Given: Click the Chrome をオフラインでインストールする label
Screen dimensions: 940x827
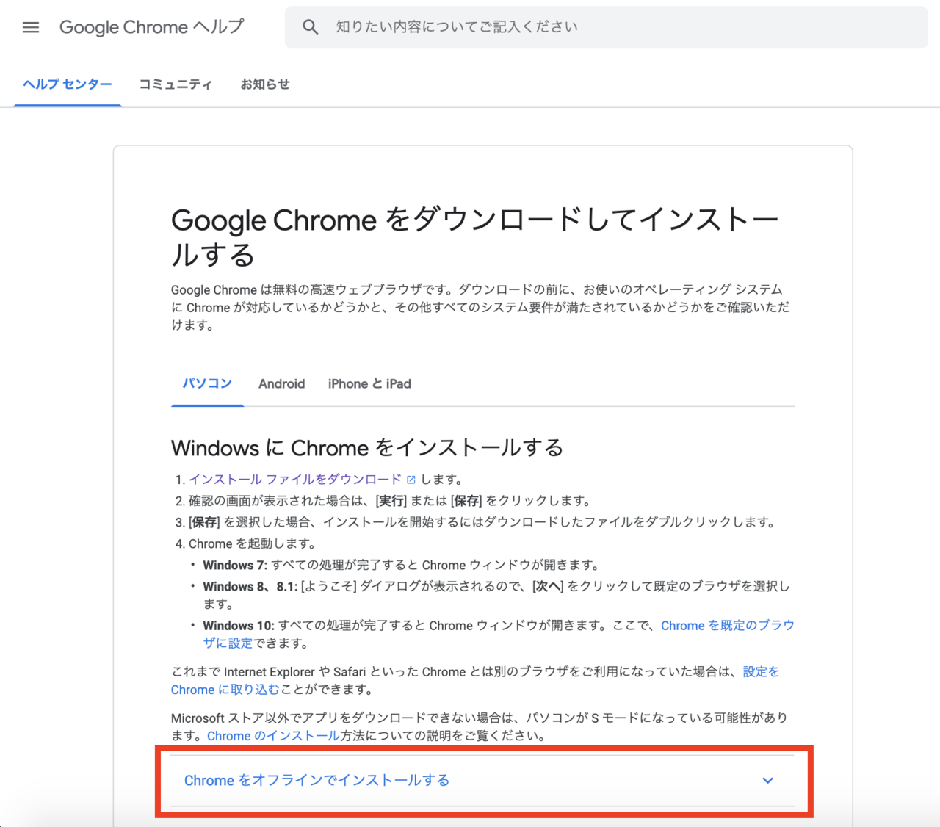Looking at the screenshot, I should click(x=317, y=780).
